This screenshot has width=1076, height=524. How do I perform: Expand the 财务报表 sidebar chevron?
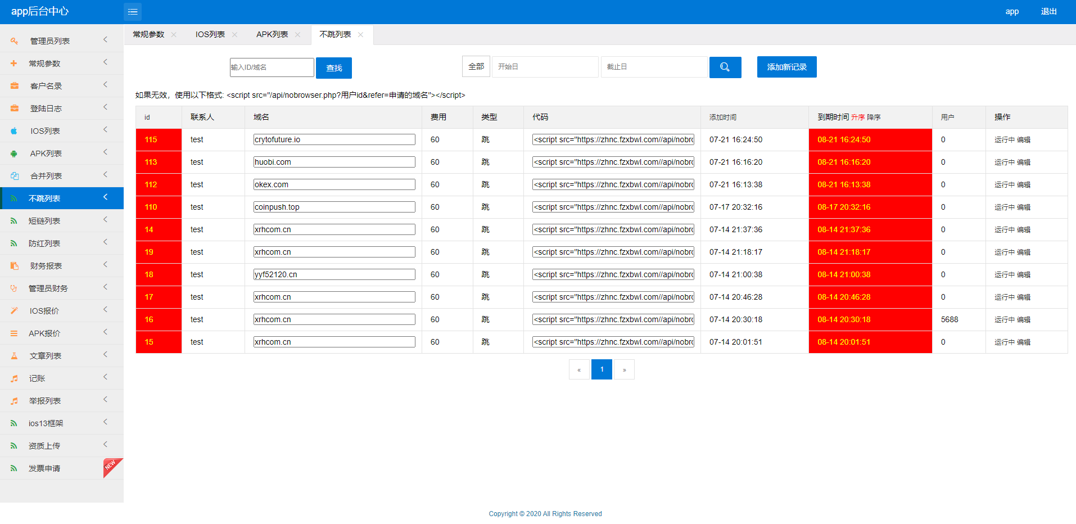(x=105, y=265)
